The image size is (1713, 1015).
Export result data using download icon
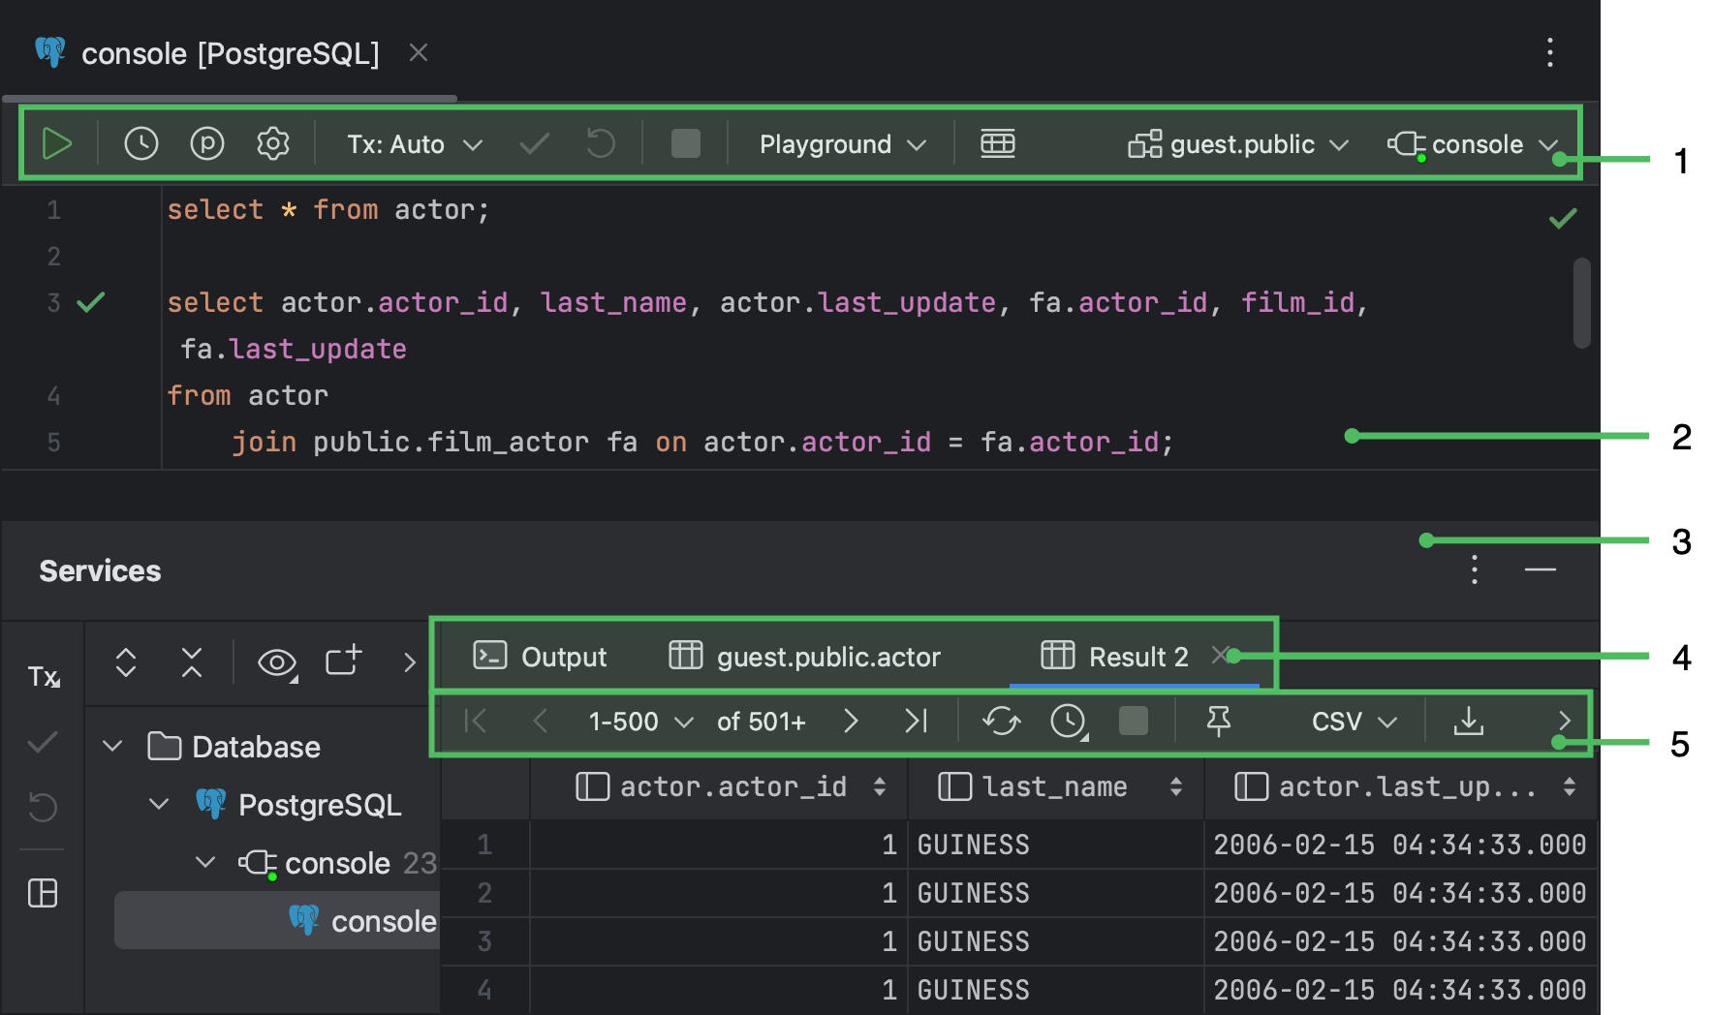[1469, 721]
